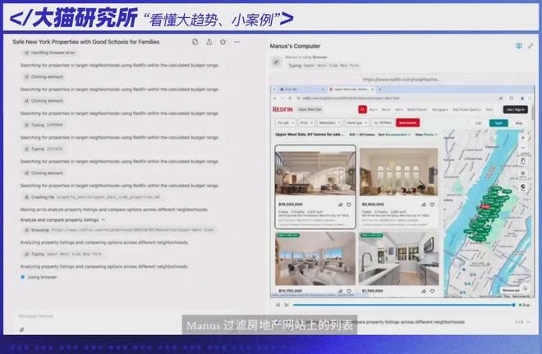Screen dimensions: 542x354
Task: Switch to Map view
Action: click(518, 123)
